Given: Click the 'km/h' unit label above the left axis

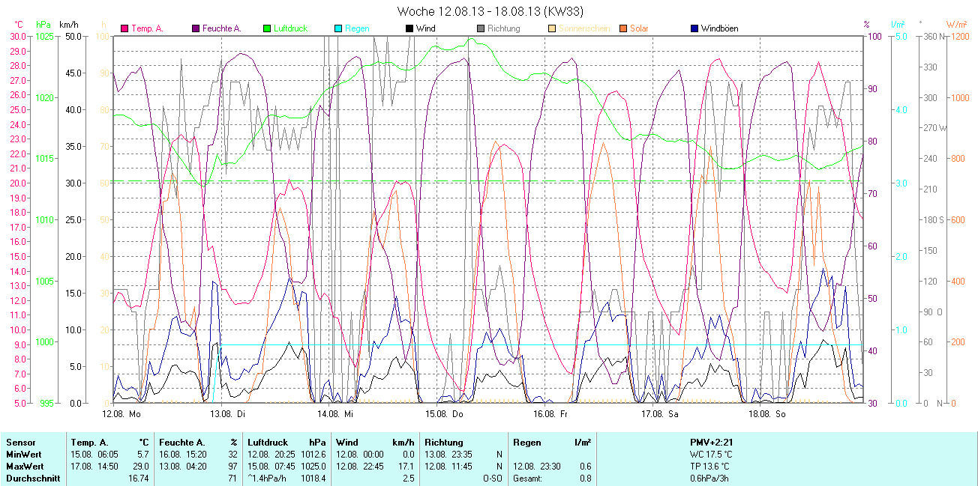Looking at the screenshot, I should [x=70, y=25].
